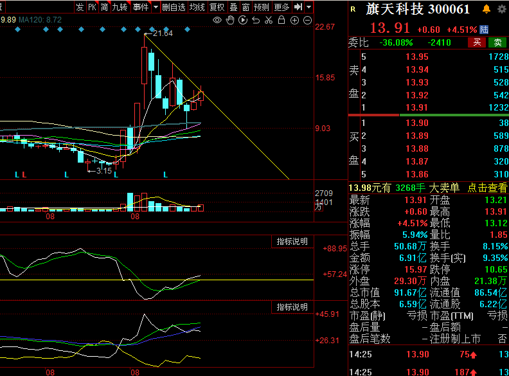Click buy level 3 price 13.88
509x376 pixels.
[x=417, y=148]
